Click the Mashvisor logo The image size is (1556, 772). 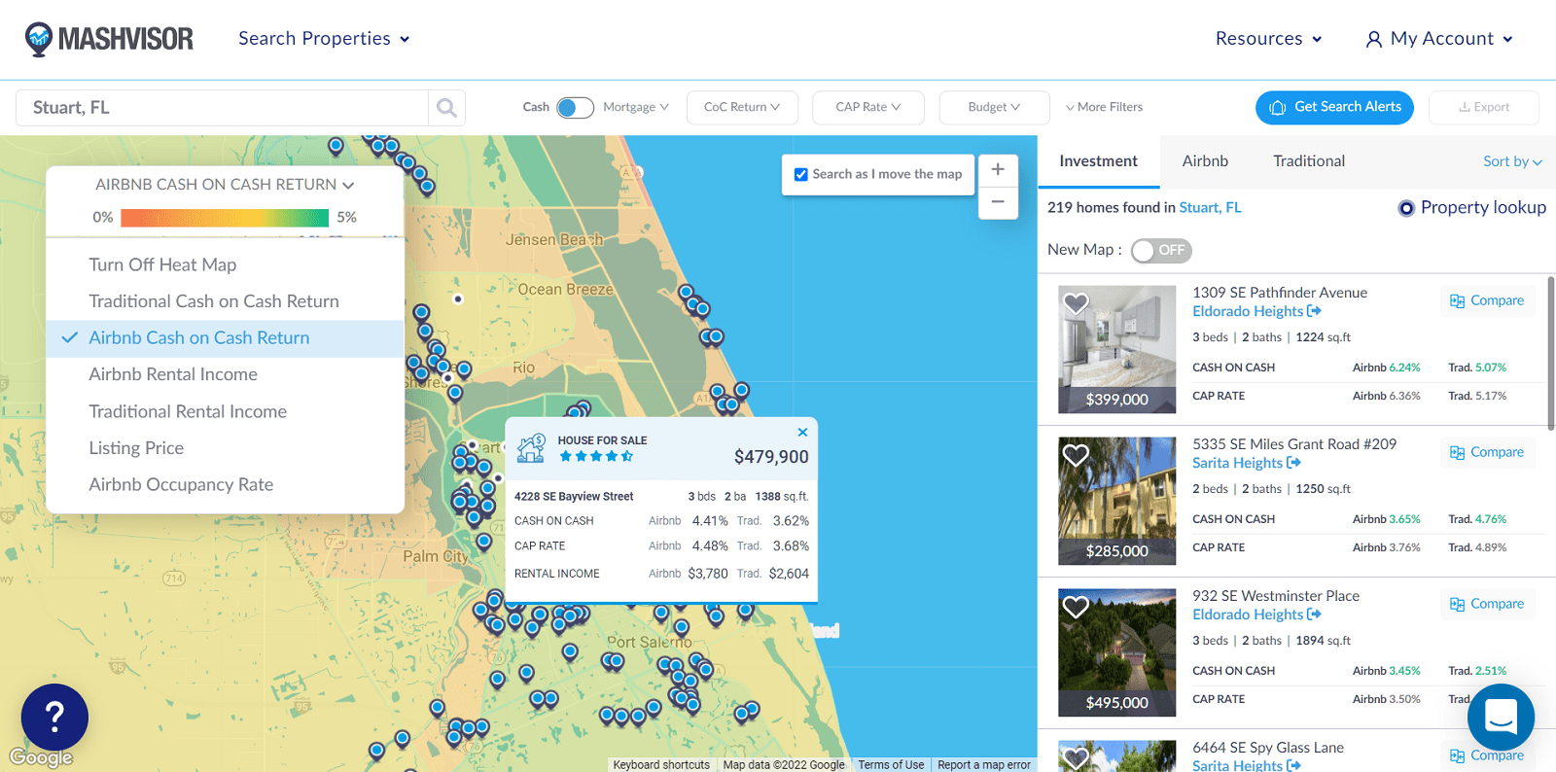pyautogui.click(x=109, y=39)
